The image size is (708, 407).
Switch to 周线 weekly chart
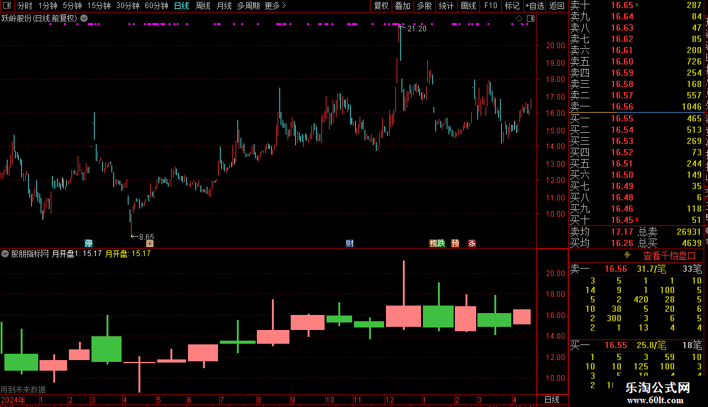pyautogui.click(x=203, y=6)
